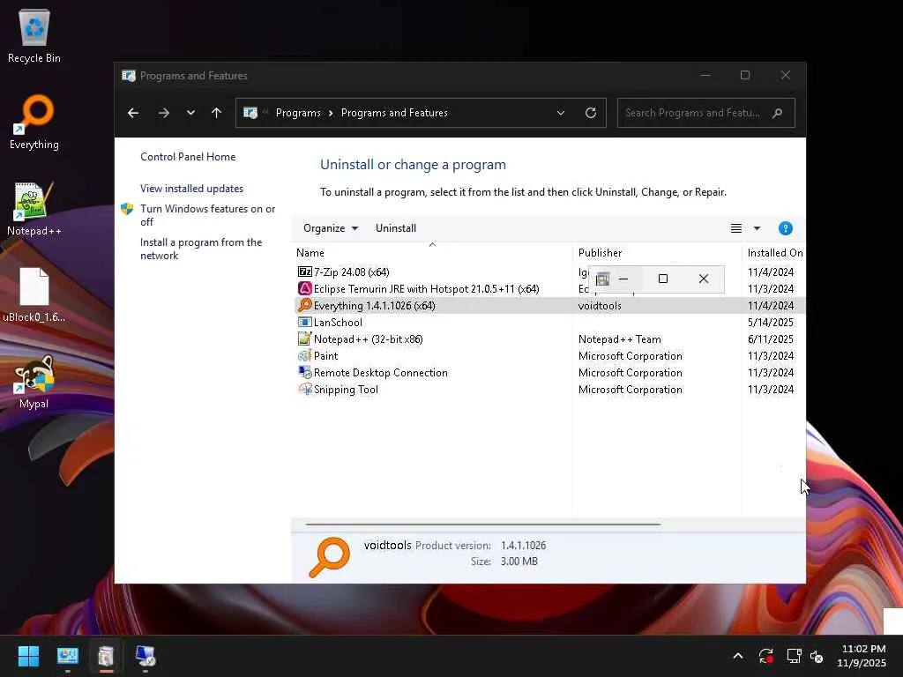903x677 pixels.
Task: Go back in Programs and Features
Action: 133,113
